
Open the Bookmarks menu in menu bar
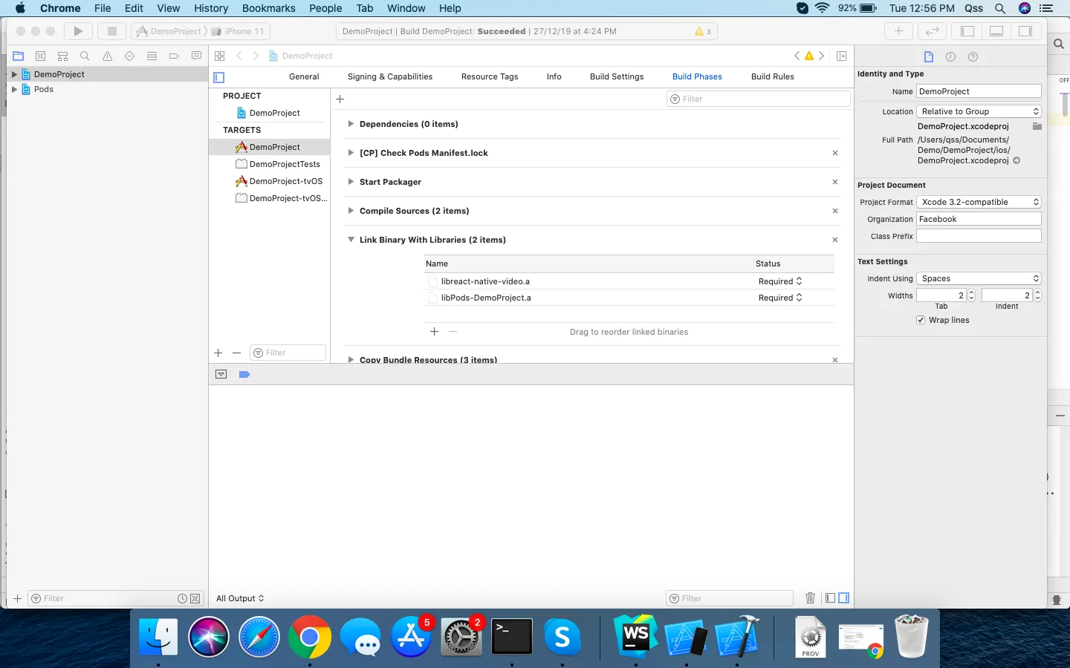(x=269, y=8)
